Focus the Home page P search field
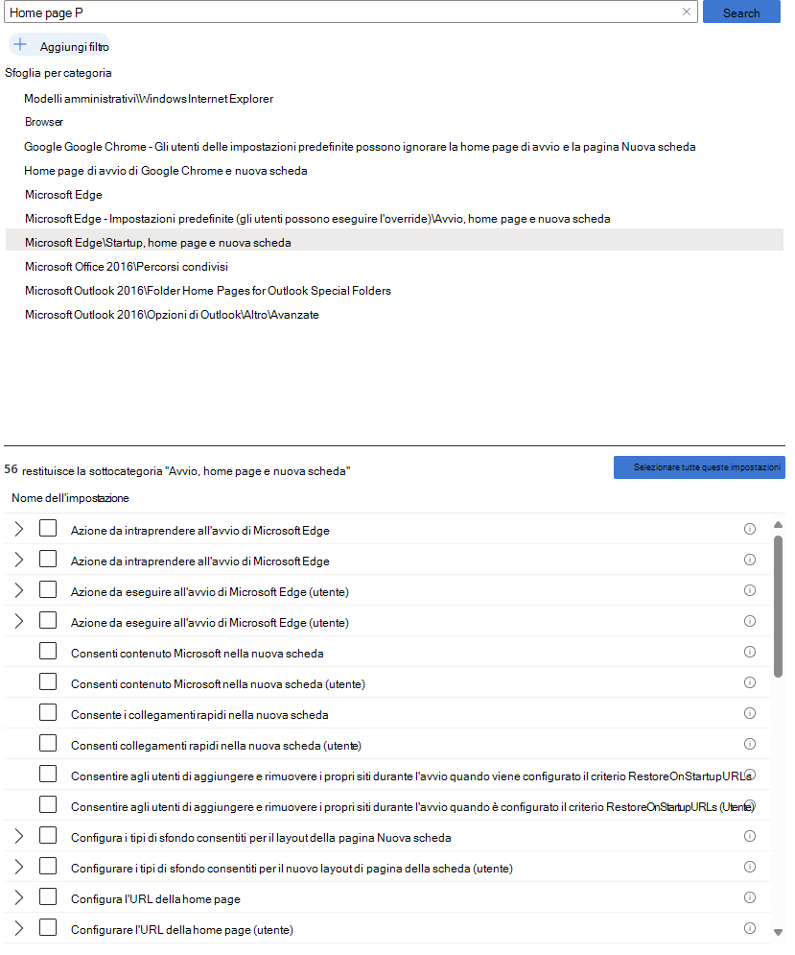 340,12
